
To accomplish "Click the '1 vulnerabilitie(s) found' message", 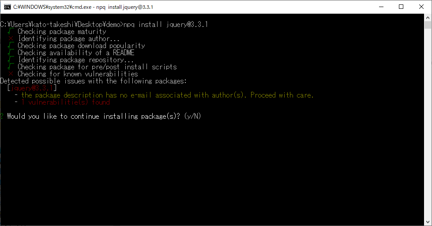I will (66, 102).
